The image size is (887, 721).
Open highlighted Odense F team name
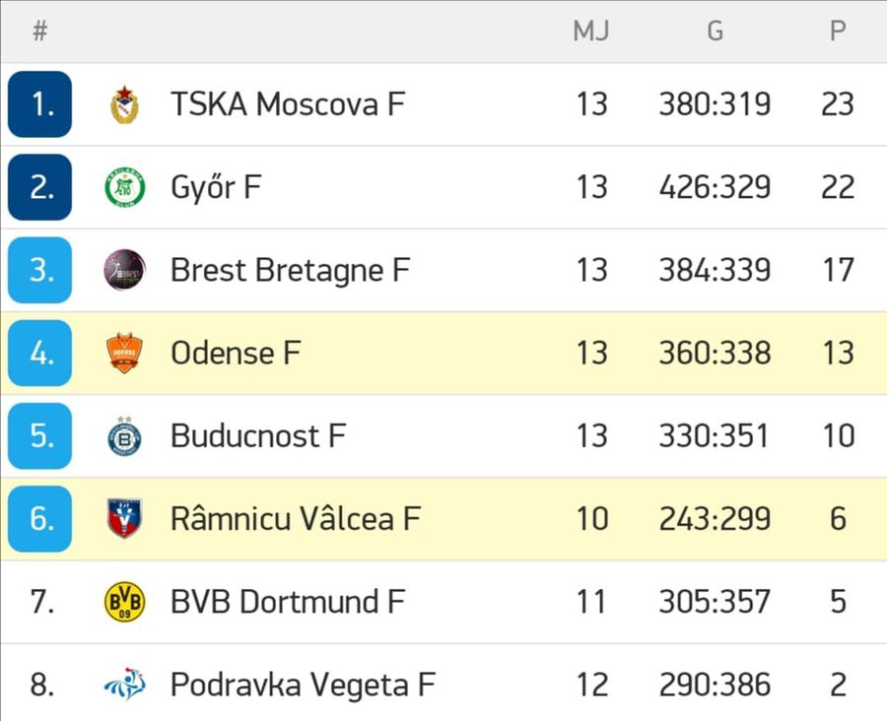(236, 353)
